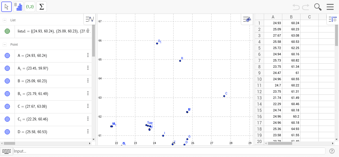Image resolution: width=339 pixels, height=157 pixels.
Task: Collapse the Point category
Action: (x=5, y=45)
